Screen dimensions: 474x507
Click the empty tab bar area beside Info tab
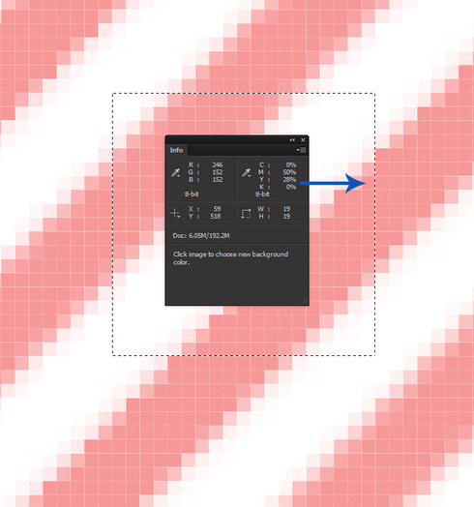[x=241, y=150]
